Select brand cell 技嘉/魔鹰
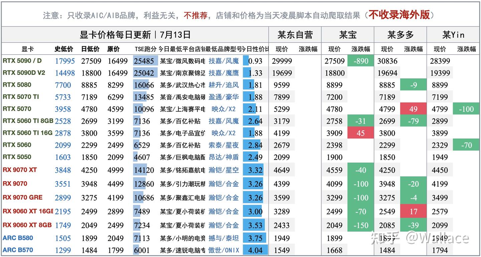Viewport: 481px width, 257px height. tap(223, 73)
